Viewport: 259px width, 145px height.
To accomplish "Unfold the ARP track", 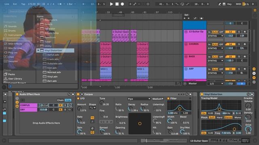I will 186,69.
